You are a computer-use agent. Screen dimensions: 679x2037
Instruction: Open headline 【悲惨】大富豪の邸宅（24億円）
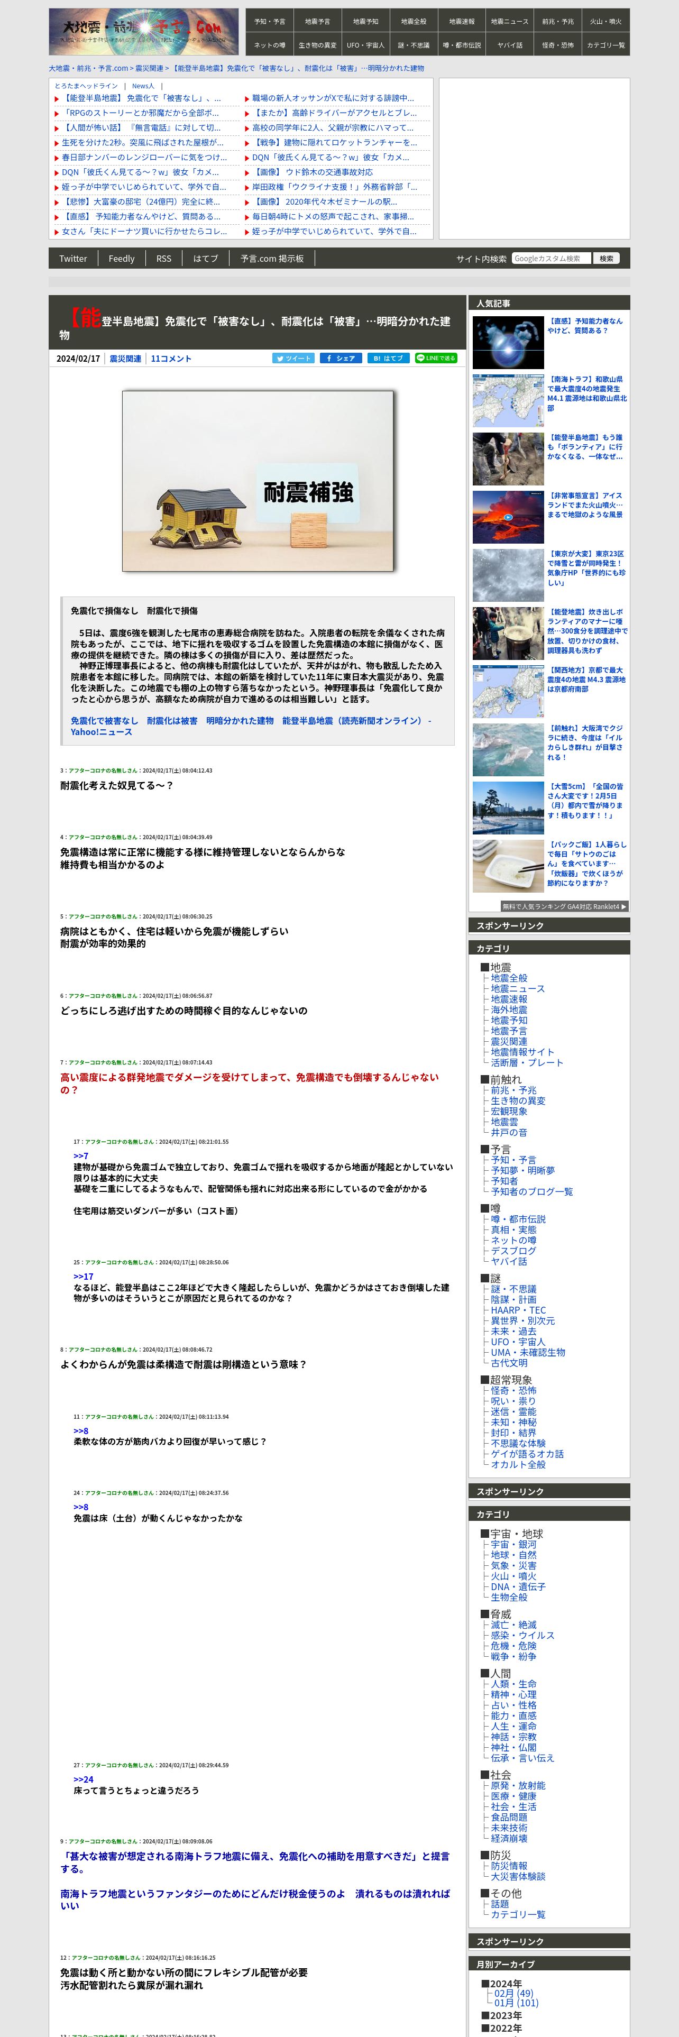tap(141, 201)
